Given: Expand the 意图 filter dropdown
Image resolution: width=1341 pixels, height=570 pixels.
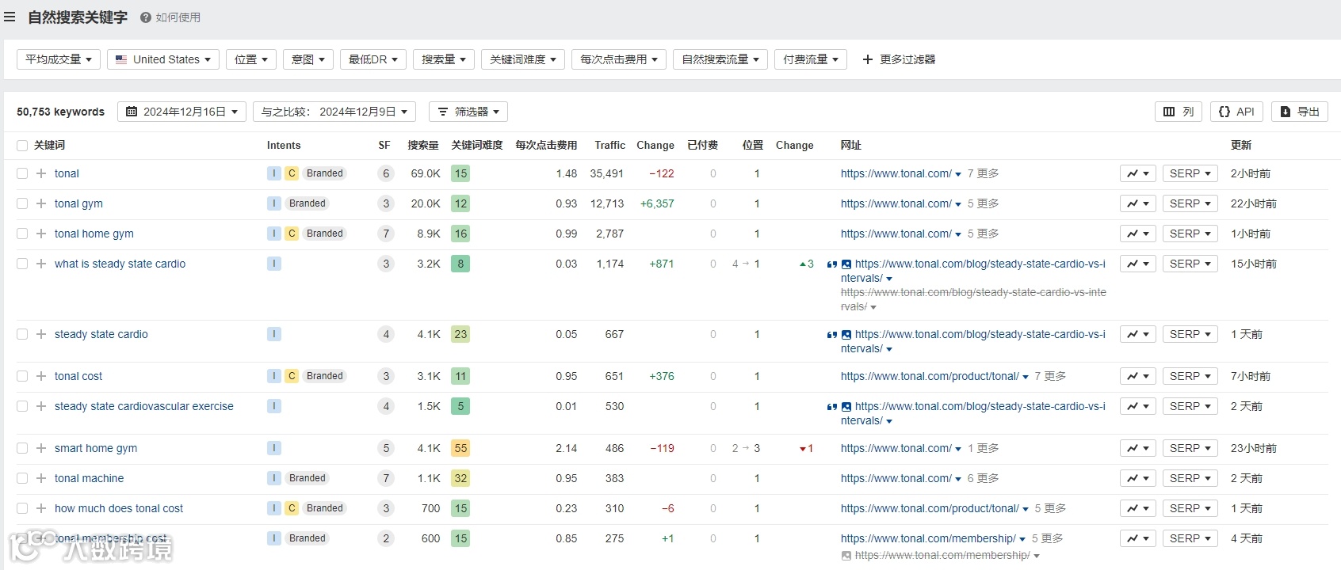Looking at the screenshot, I should 308,59.
